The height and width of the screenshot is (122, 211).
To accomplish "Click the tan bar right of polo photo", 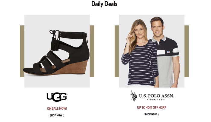I will [x=187, y=51].
